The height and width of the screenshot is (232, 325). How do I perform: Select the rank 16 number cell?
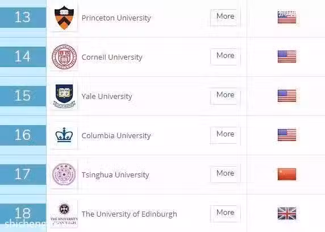click(23, 135)
